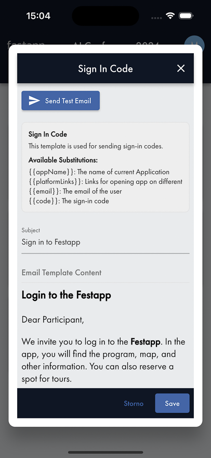The image size is (211, 458).
Task: Tap the Wi-Fi status icon
Action: point(170,16)
